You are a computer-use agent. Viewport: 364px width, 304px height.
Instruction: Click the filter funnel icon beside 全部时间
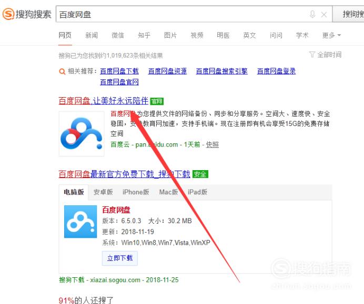click(312, 55)
